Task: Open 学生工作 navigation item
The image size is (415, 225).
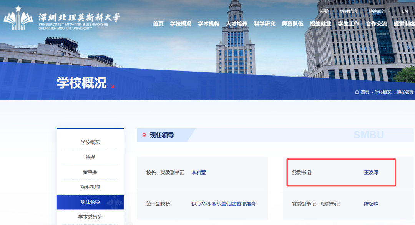Action: [x=349, y=23]
